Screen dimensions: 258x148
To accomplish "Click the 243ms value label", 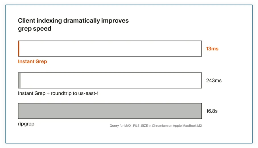I will pos(214,81).
